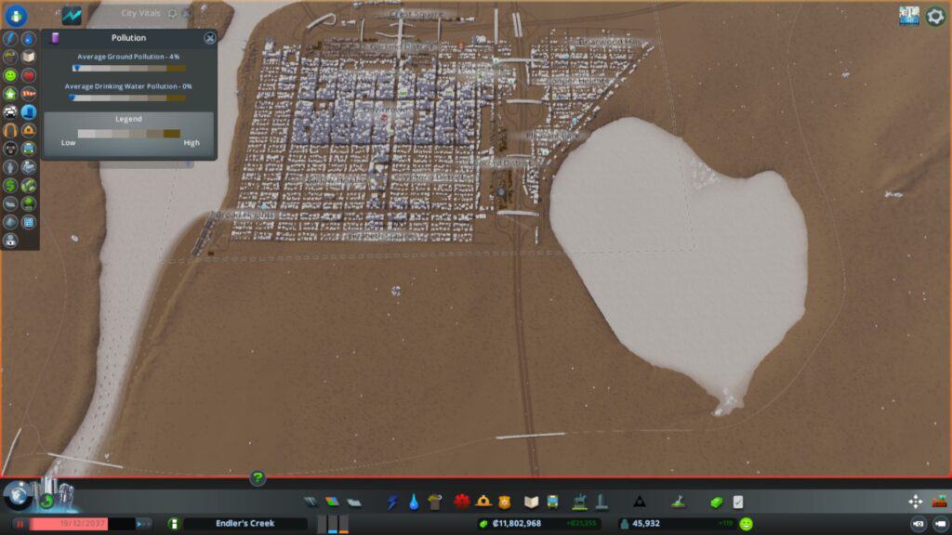Open the Levels star info view

pos(10,94)
